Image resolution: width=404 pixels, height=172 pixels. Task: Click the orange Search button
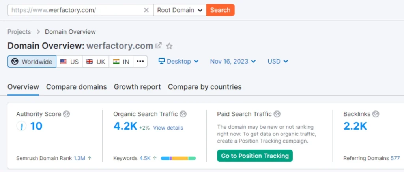coord(220,10)
